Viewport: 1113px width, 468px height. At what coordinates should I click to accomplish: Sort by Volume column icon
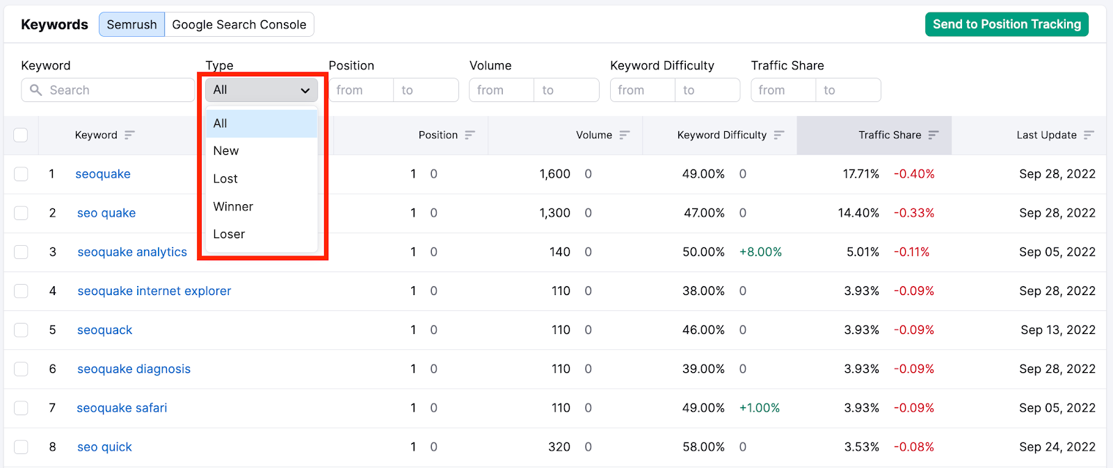pos(625,135)
